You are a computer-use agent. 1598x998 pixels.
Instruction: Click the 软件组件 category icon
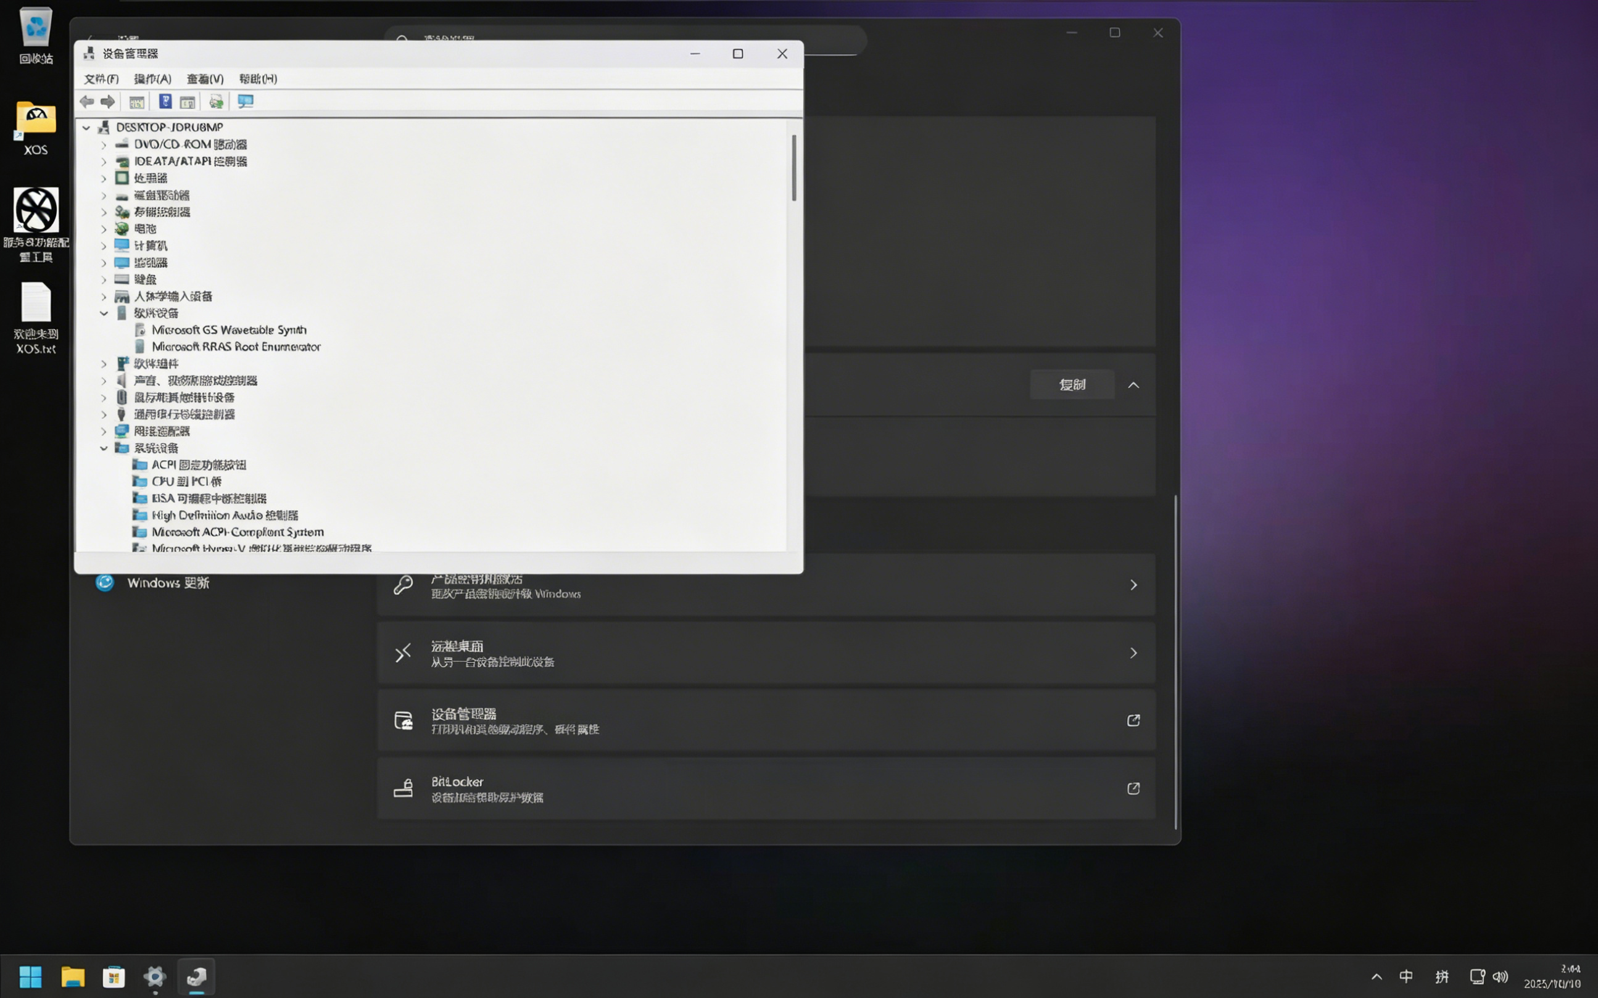coord(122,364)
